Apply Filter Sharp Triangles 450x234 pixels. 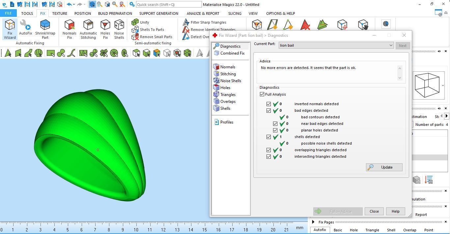click(205, 22)
